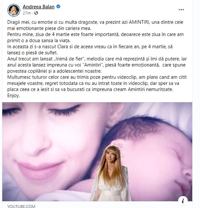Click the 'povestea copilăriei' line of text
The height and width of the screenshot is (208, 200).
coord(54,71)
